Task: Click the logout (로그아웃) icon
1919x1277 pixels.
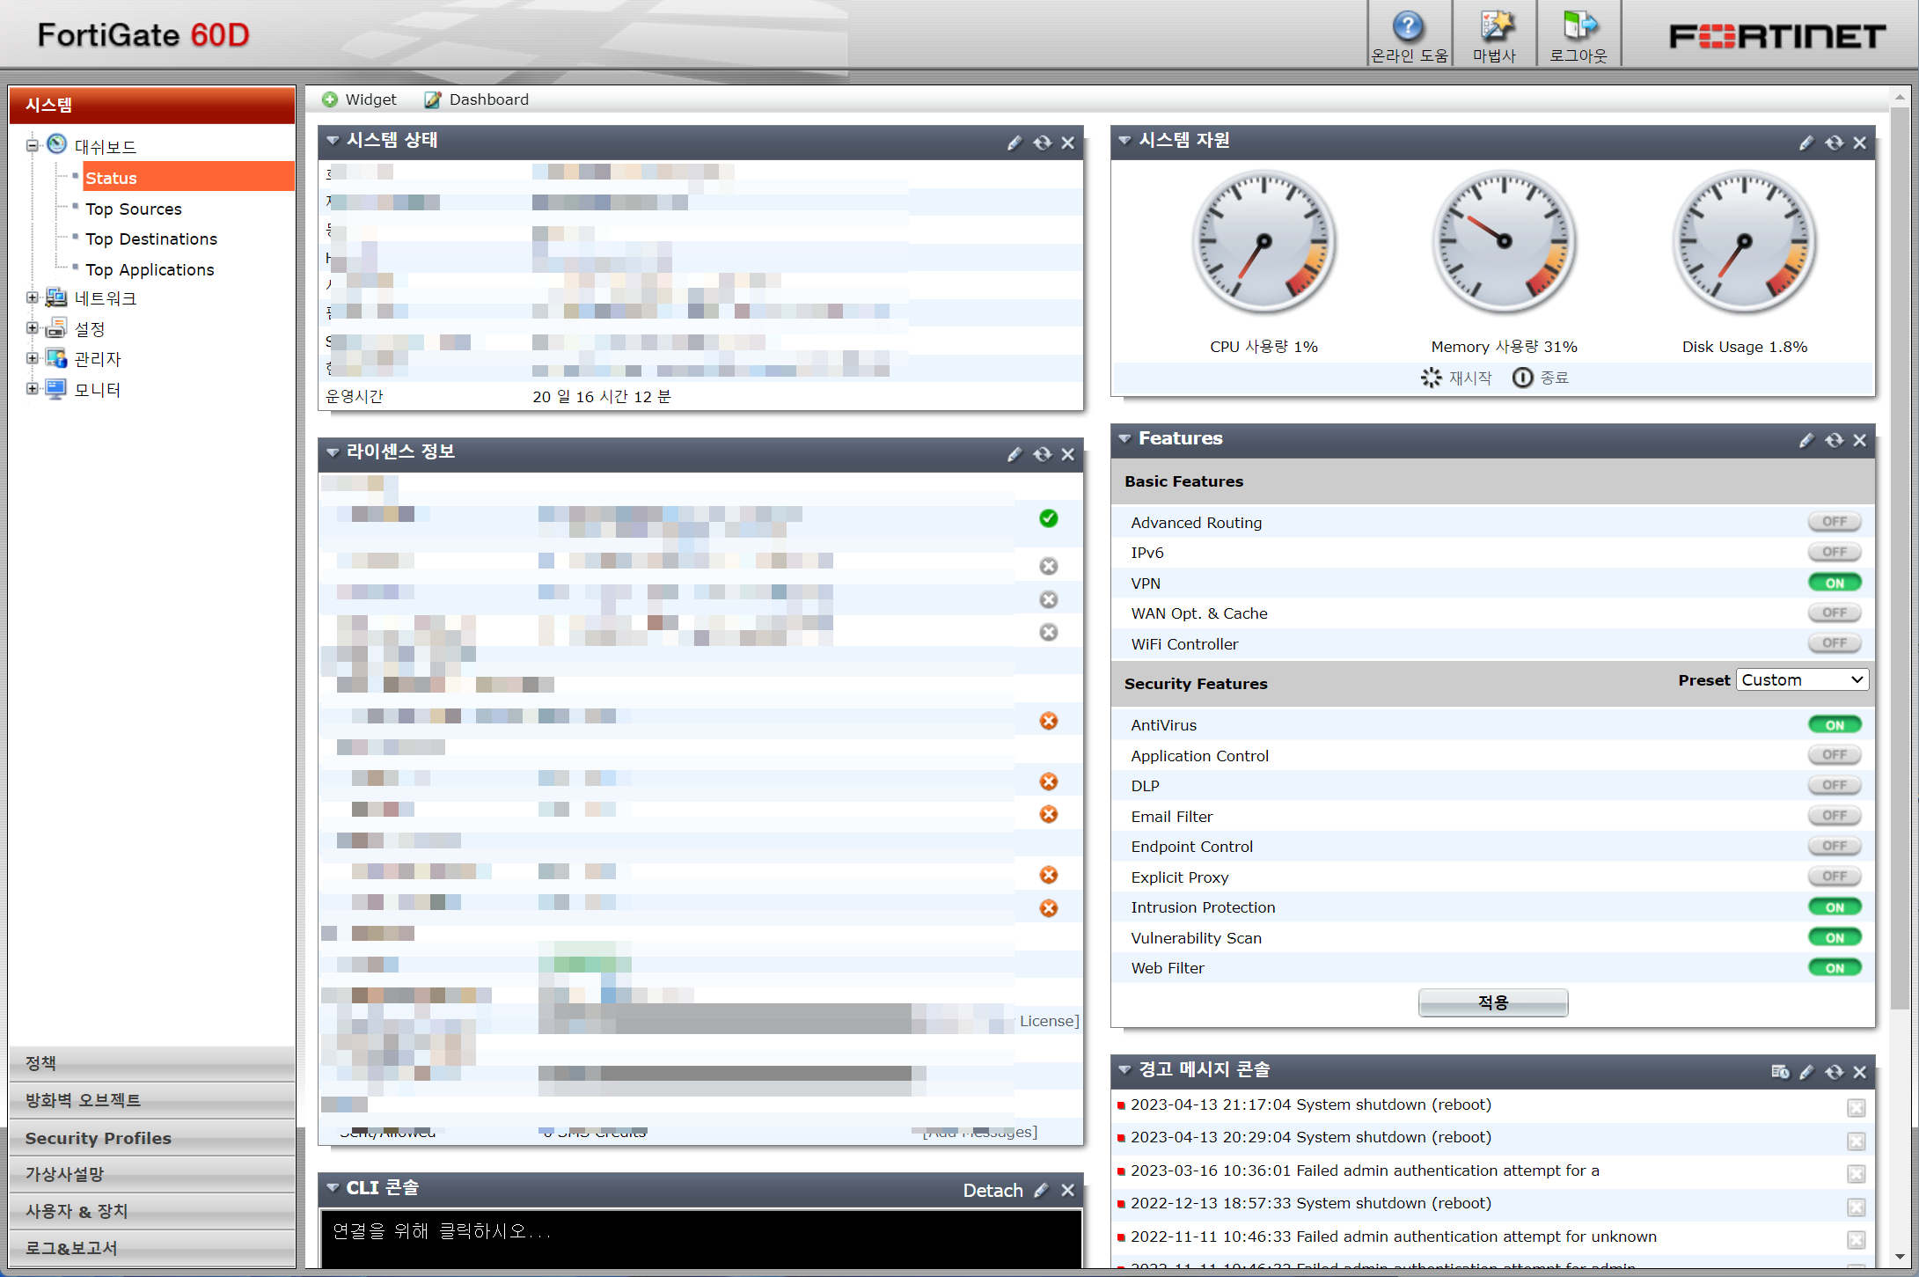Action: pyautogui.click(x=1578, y=26)
